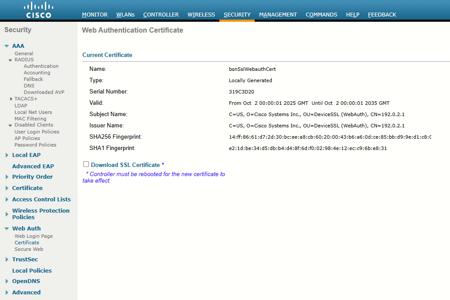Check the Download SSL Certificate checkbox
450x300 pixels.
coord(86,164)
